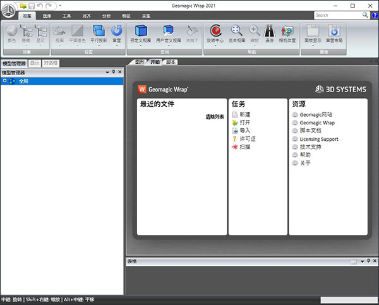This screenshot has width=379, height=305.
Task: Click the 旋转中心 (rotation center) icon
Action: coord(216,30)
